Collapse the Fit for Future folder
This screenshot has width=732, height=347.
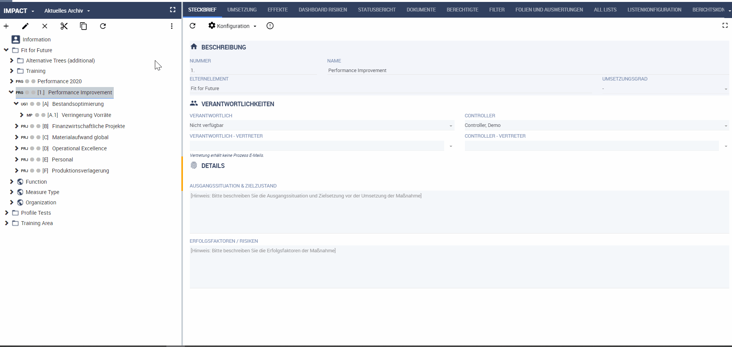pyautogui.click(x=6, y=50)
